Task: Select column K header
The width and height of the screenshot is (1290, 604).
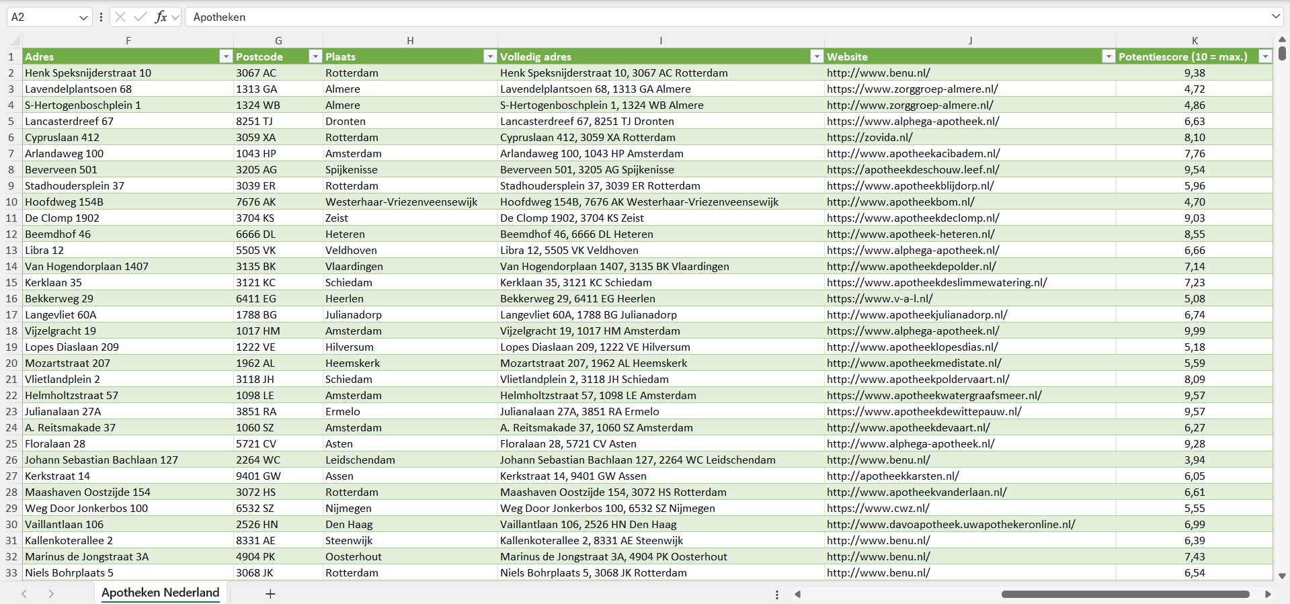Action: (1194, 41)
